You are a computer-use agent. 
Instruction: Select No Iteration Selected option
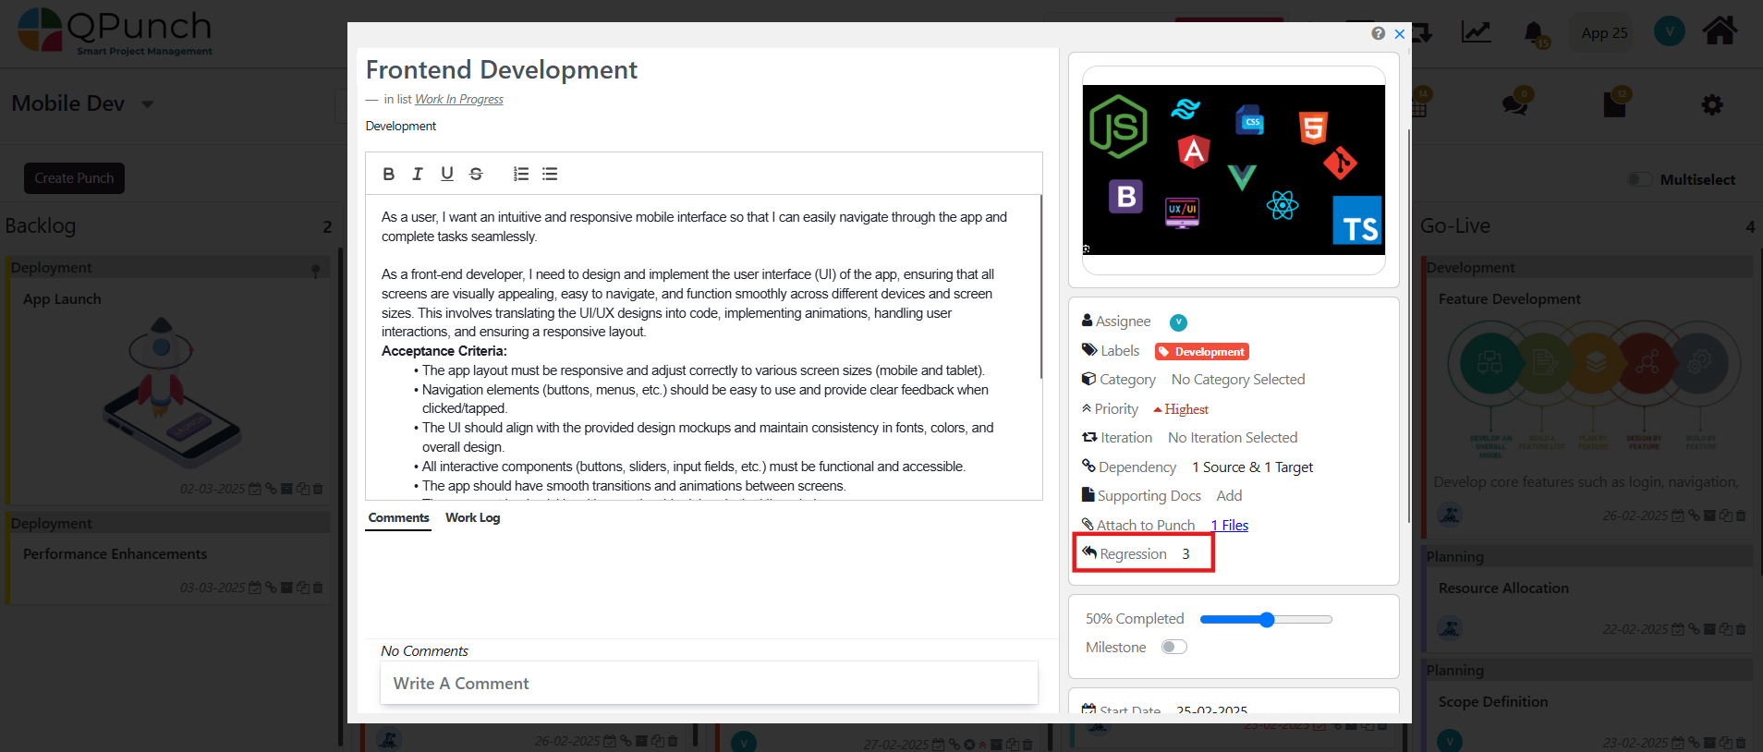1233,438
